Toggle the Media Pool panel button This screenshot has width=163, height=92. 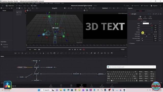click(x=10, y=6)
